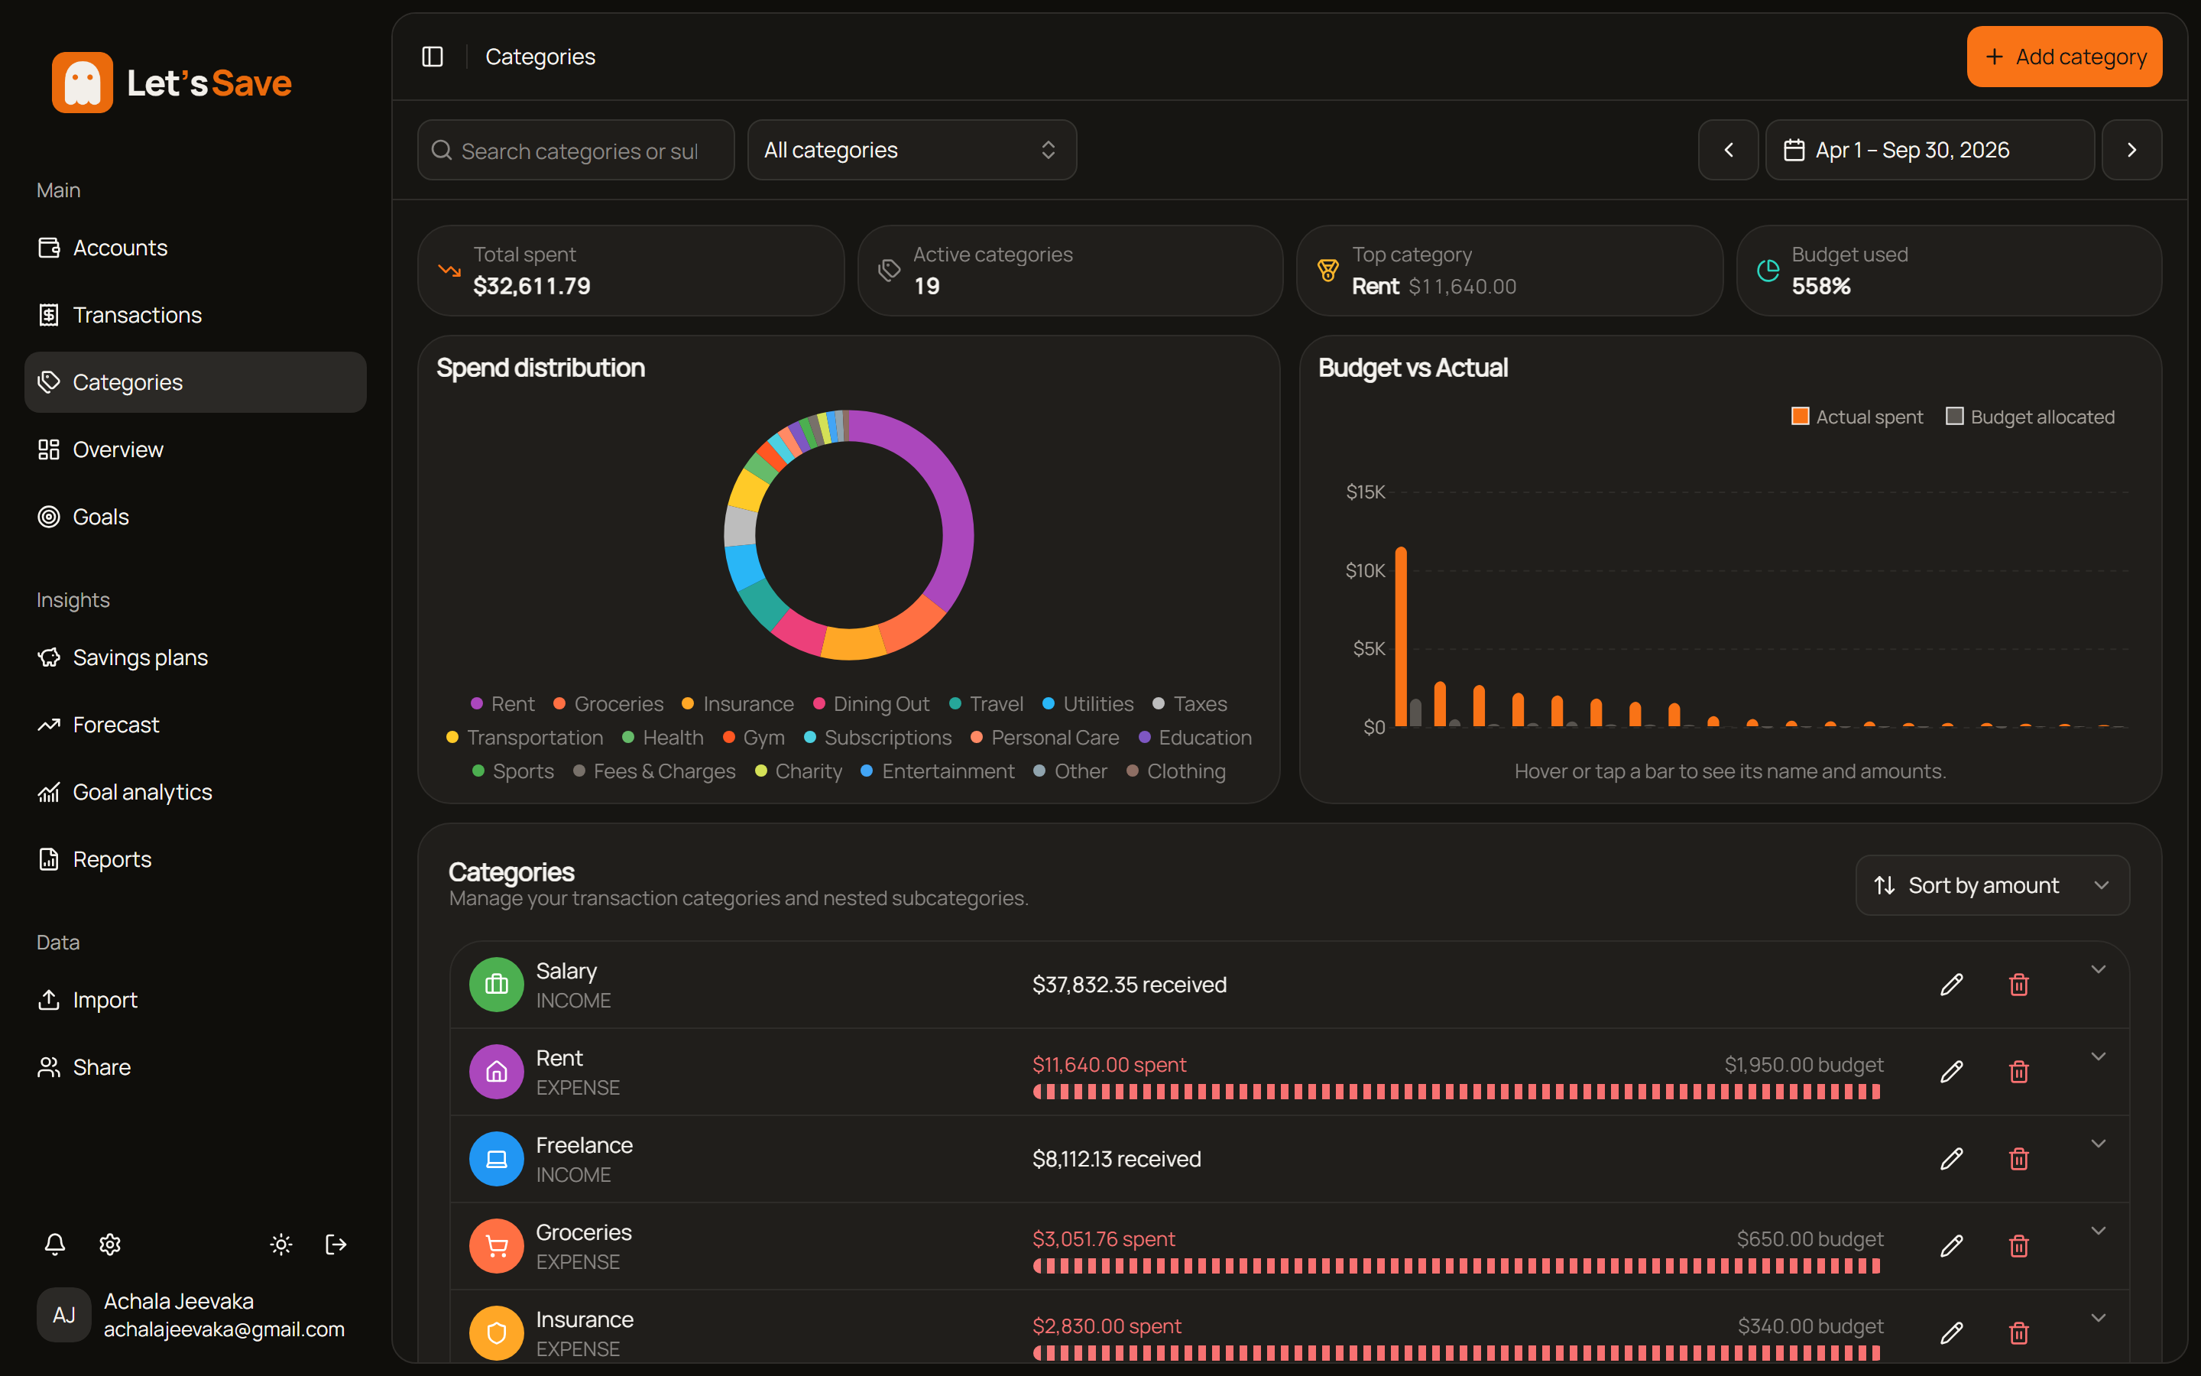2201x1376 pixels.
Task: Edit the Insurance category
Action: (x=1952, y=1333)
